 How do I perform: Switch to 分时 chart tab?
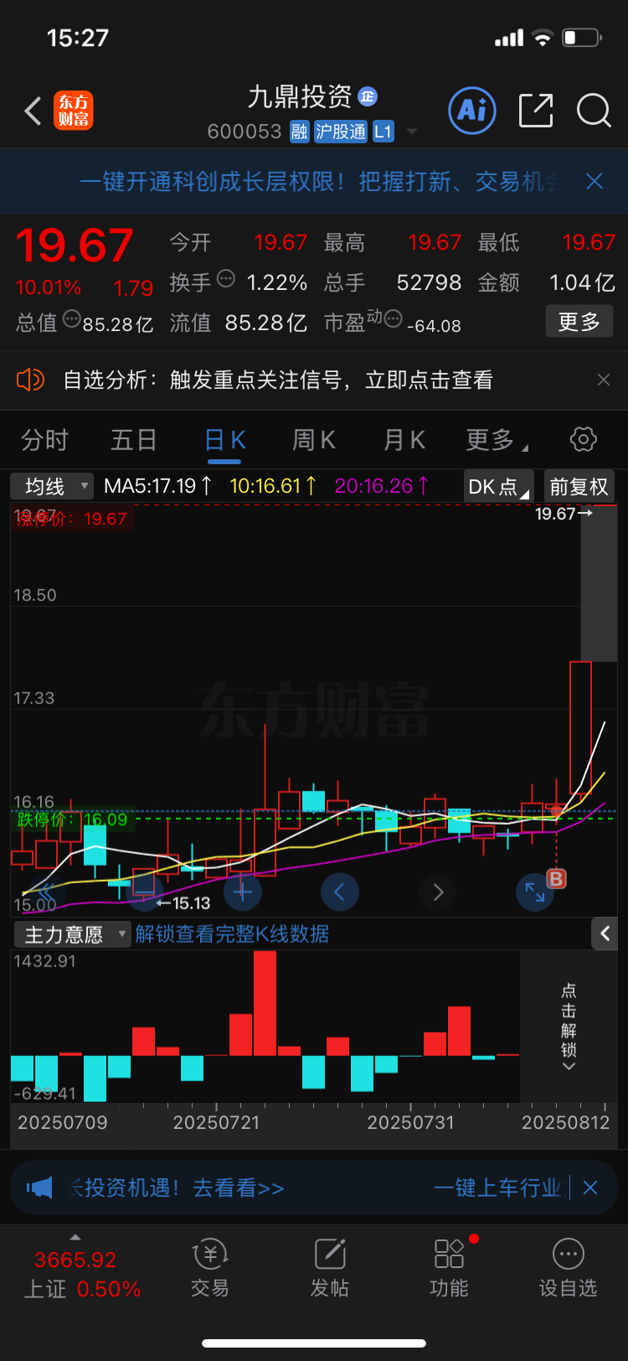click(44, 440)
